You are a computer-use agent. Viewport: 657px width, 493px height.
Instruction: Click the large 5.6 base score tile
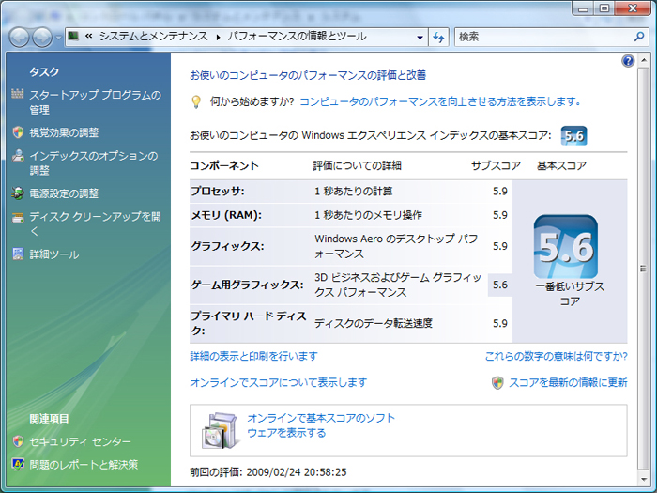click(566, 246)
